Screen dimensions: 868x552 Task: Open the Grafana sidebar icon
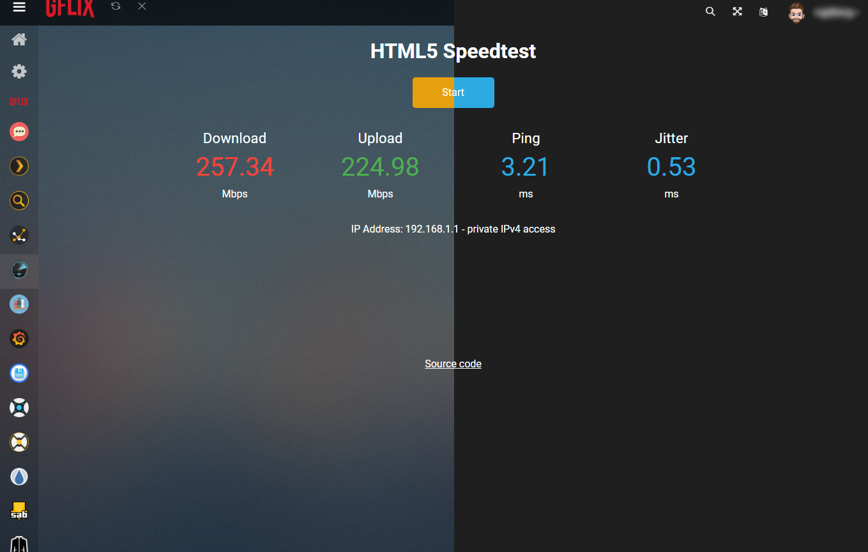[19, 339]
